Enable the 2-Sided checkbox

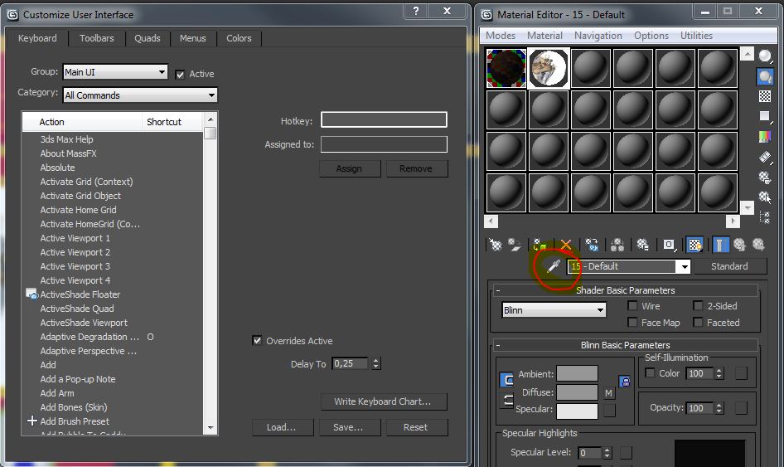tap(698, 305)
